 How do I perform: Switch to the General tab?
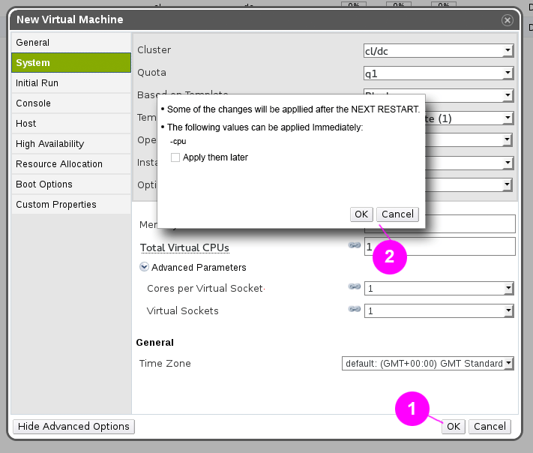tap(71, 43)
